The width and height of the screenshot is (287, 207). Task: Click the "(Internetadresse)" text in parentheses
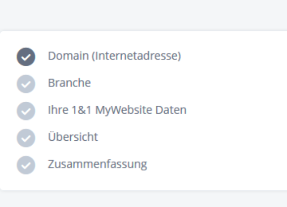pos(137,56)
